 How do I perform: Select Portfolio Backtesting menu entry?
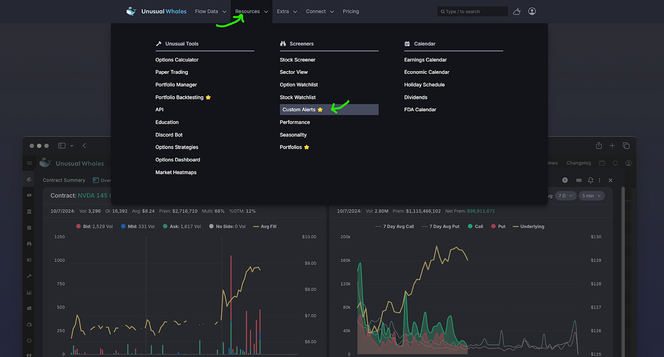[183, 97]
